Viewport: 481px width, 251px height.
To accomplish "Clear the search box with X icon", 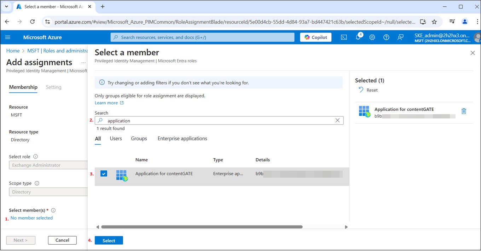I will coord(337,121).
